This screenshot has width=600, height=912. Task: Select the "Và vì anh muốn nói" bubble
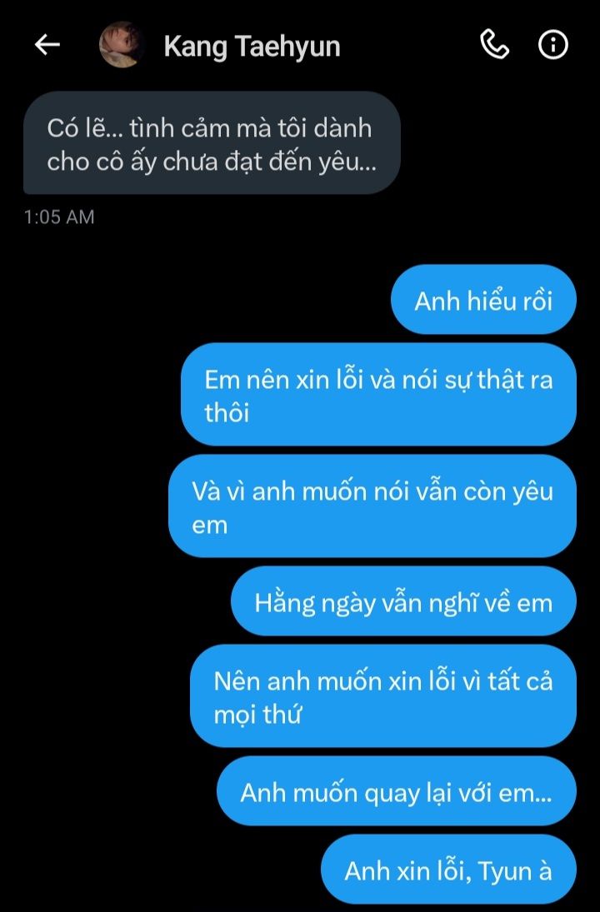(x=372, y=506)
